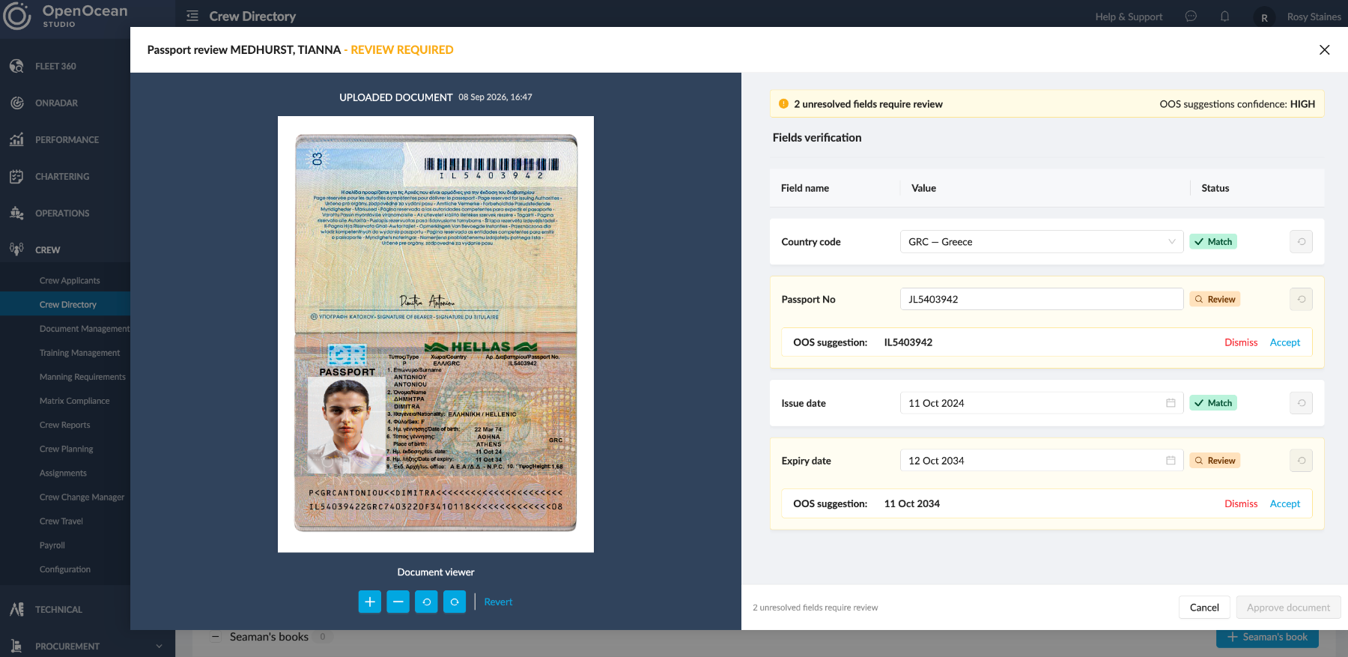Click the Fleet 360 globe icon
Viewport: 1348px width, 657px height.
(x=16, y=66)
